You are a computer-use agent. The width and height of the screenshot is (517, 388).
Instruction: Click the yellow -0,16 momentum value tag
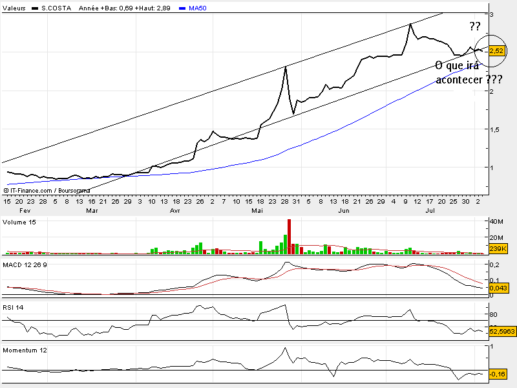click(x=498, y=374)
